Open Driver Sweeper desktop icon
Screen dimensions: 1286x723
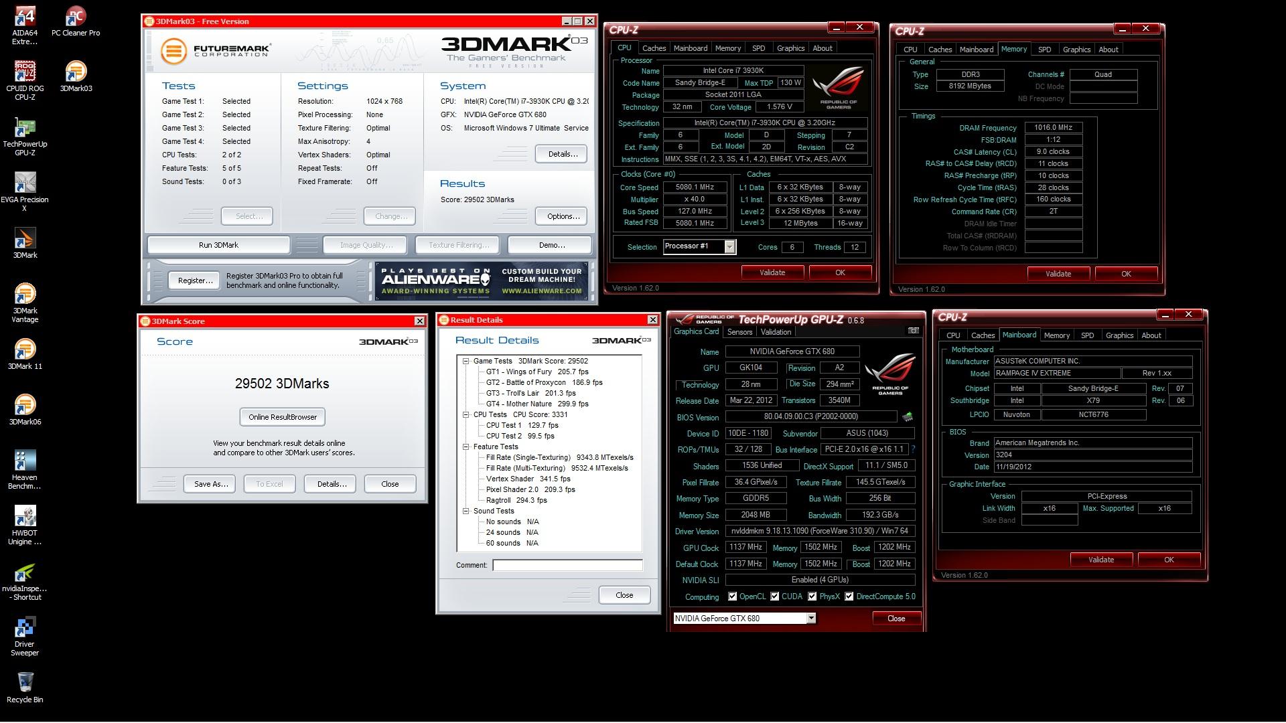click(25, 637)
